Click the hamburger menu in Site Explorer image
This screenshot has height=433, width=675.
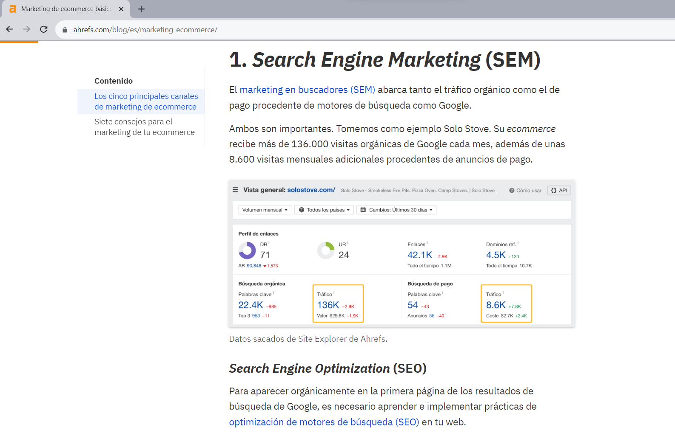point(235,190)
